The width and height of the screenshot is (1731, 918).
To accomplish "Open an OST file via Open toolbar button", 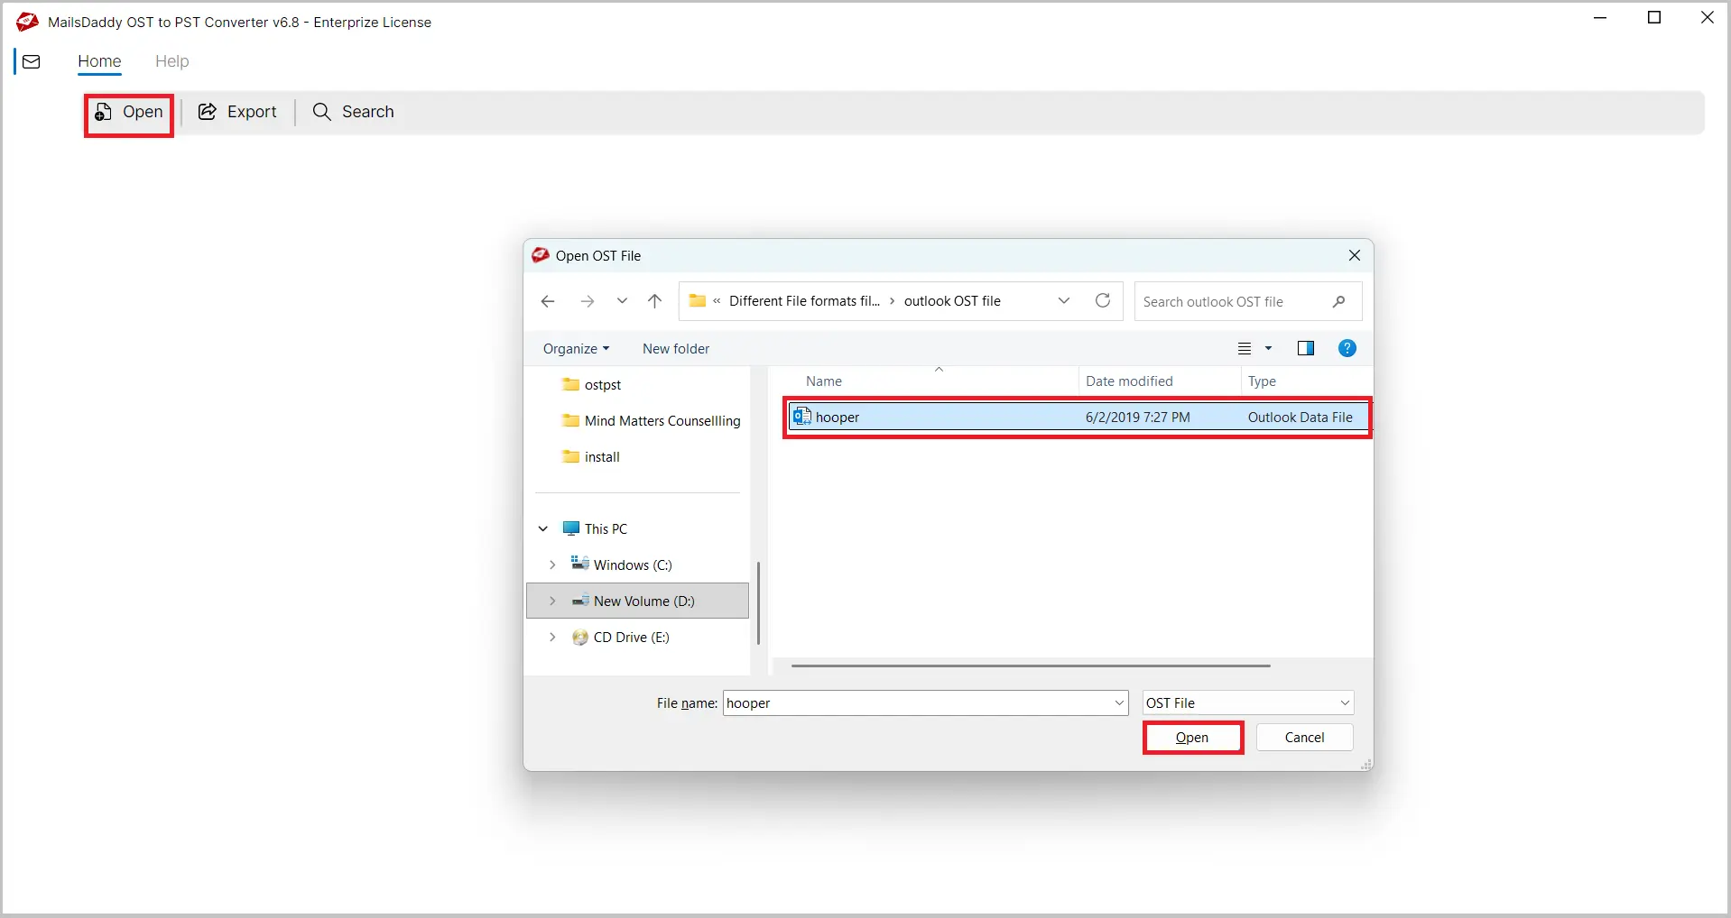I will (129, 112).
